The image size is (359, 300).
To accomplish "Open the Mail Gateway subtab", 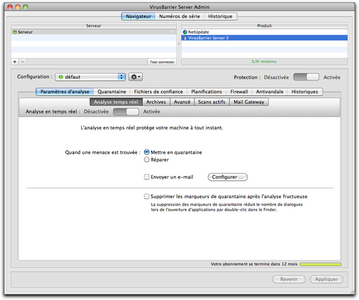I will [x=249, y=102].
